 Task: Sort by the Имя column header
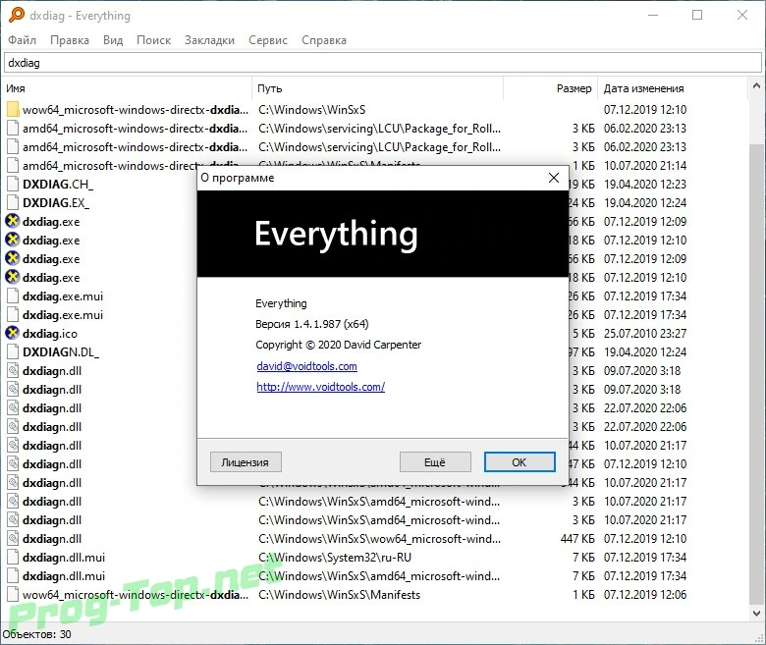(128, 88)
